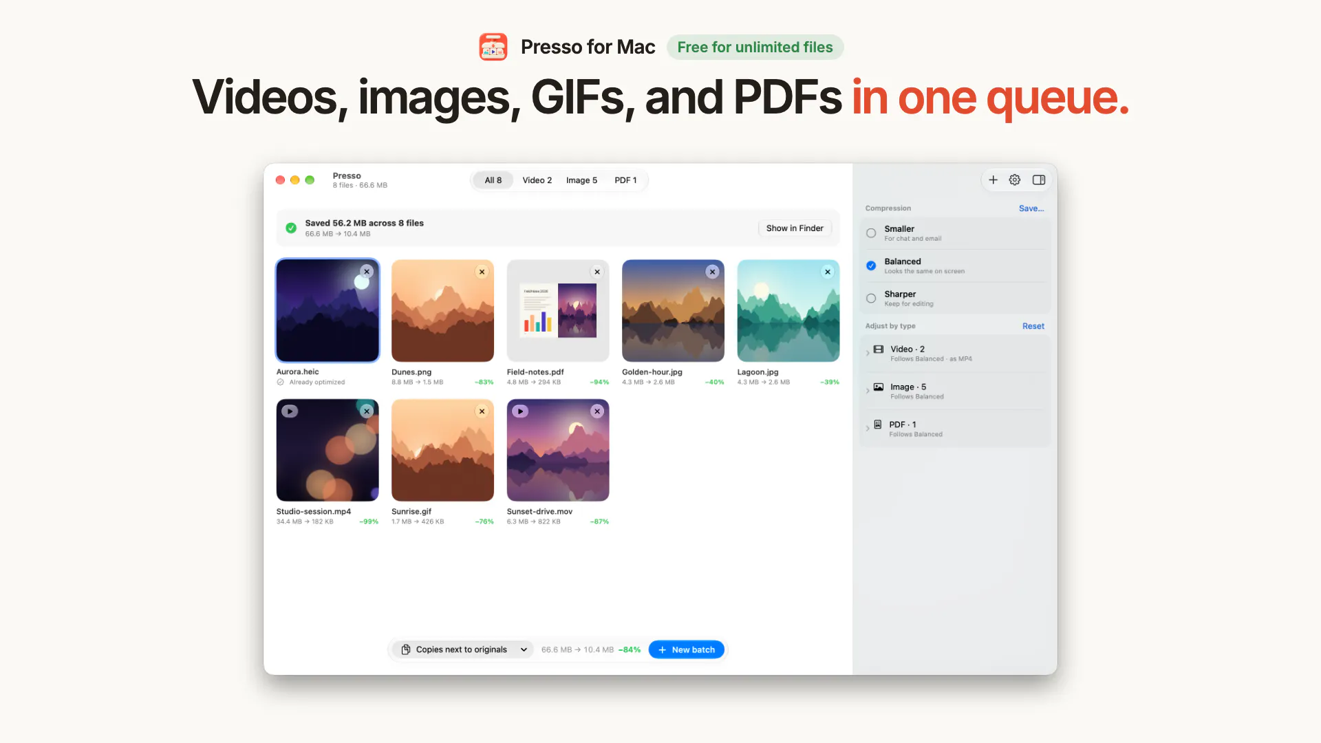Select the Smaller compression radio
Viewport: 1321px width, 743px height.
[x=871, y=233]
